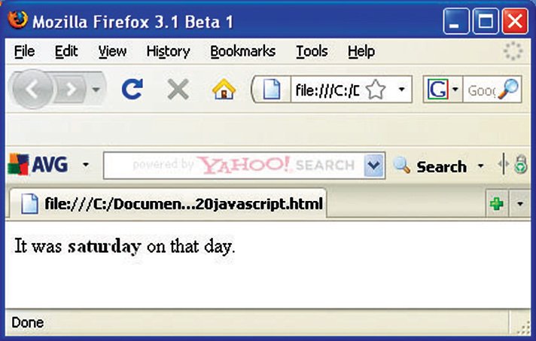Open the search engine selector dropdown
536x341 pixels.
[455, 90]
